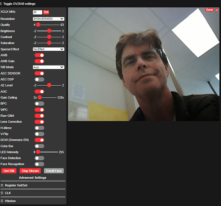Image resolution: width=221 pixels, height=206 pixels.
Task: Close the camera stream with the red X
Action: 217,10
